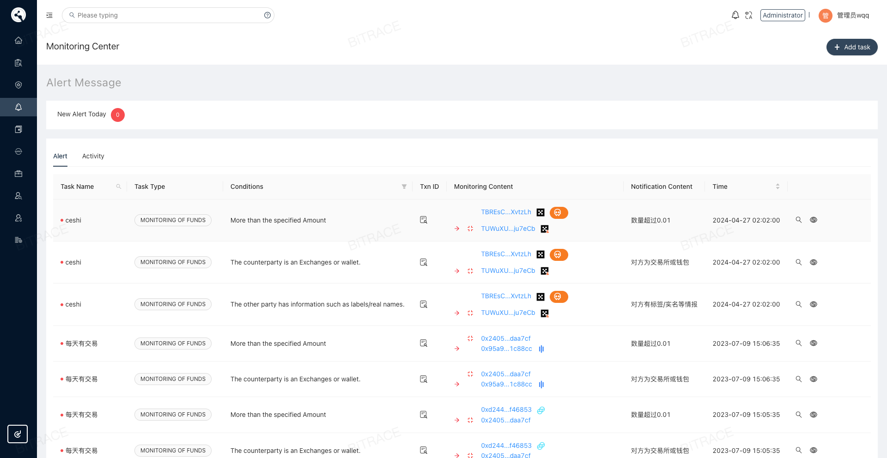Click QR icon beside TBREsC...XvtzLh in first row

coord(541,212)
